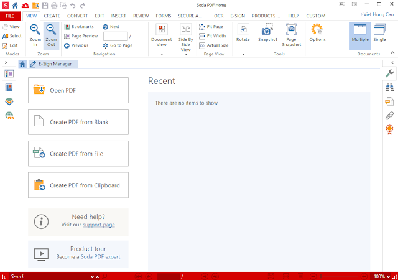Switch to Select mode
The height and width of the screenshot is (280, 398).
(12, 36)
